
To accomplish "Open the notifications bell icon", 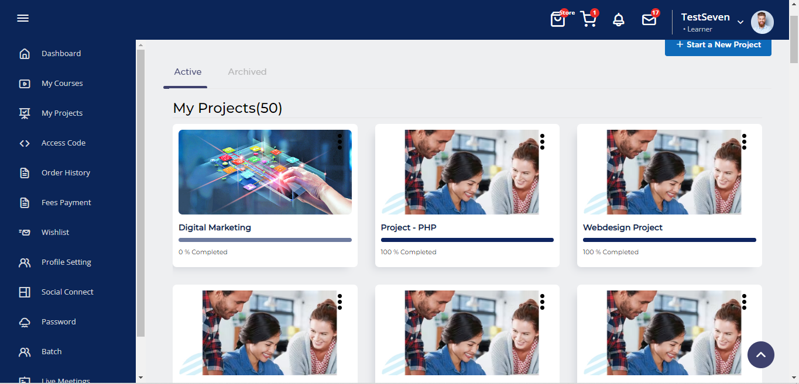I will pyautogui.click(x=619, y=20).
